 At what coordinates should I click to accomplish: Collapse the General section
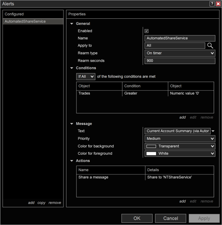tap(72, 24)
